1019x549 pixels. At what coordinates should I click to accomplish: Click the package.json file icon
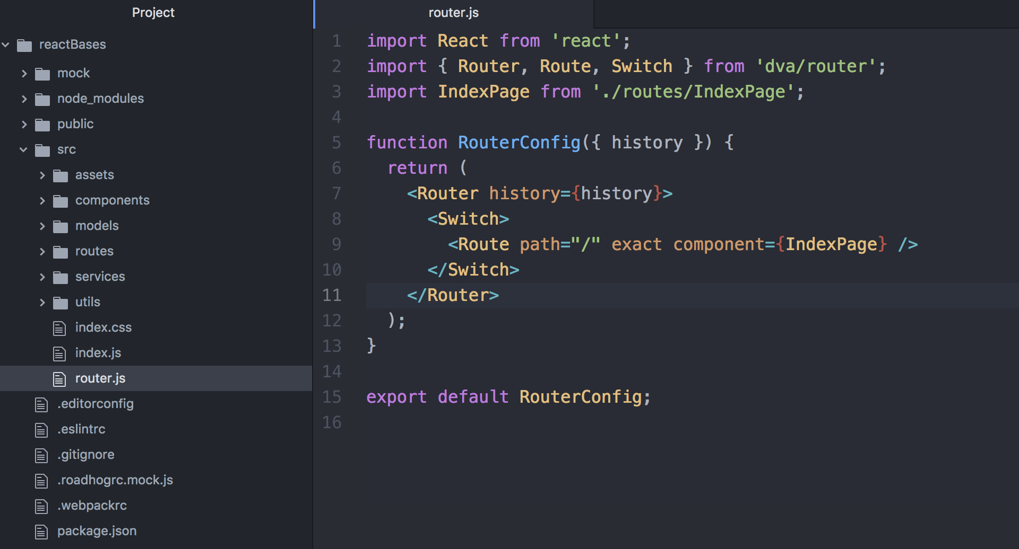coord(41,531)
